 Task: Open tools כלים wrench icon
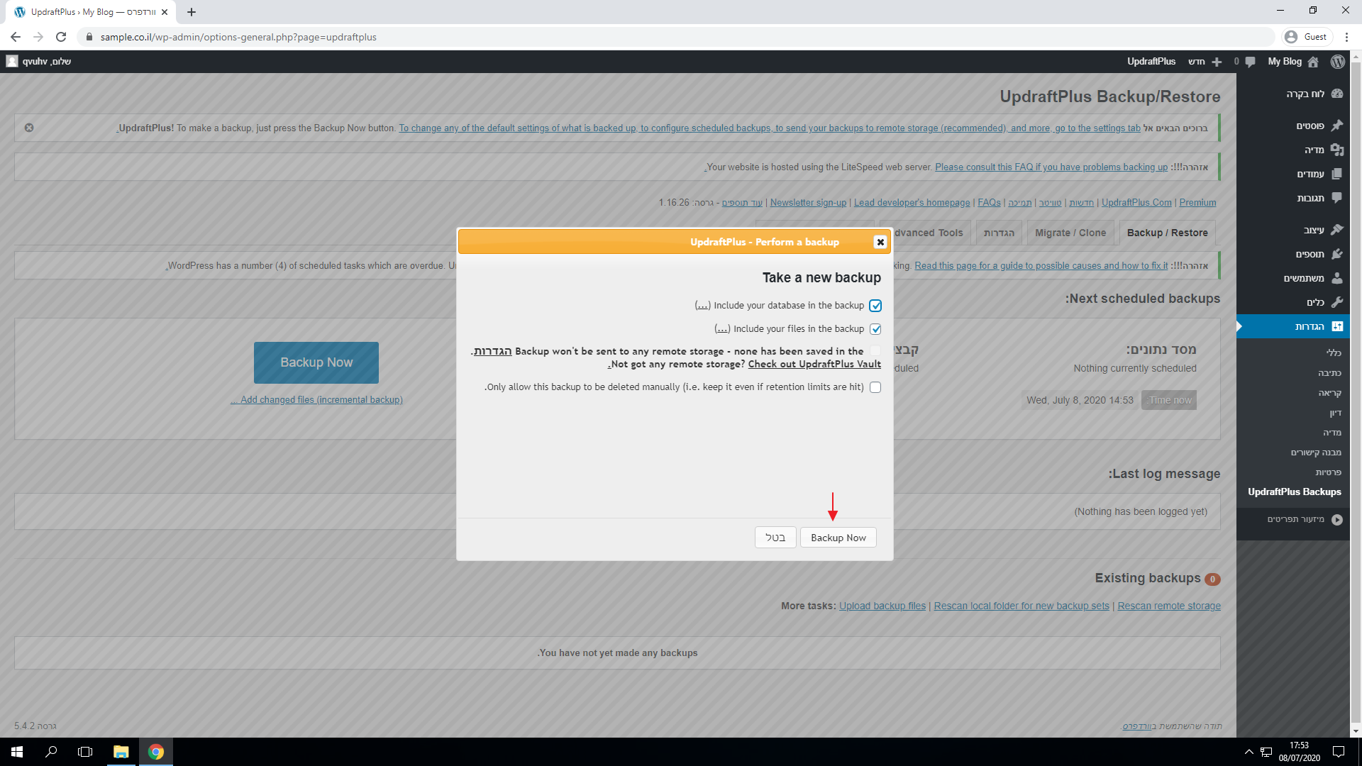[1337, 302]
